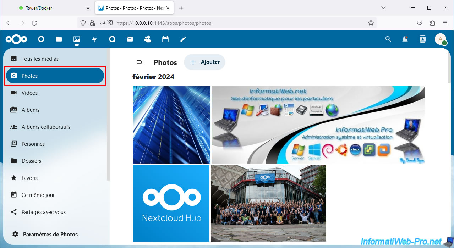
Task: Switch to the Tower/Docker browser tab
Action: click(39, 8)
